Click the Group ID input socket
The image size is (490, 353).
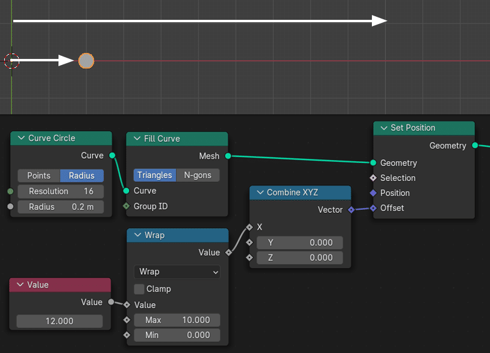(126, 206)
